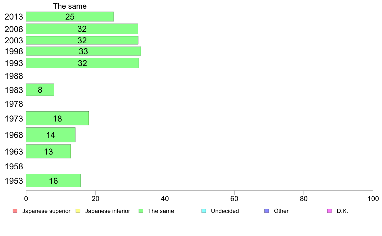Select the 1973 bar showing 18

[x=58, y=118]
